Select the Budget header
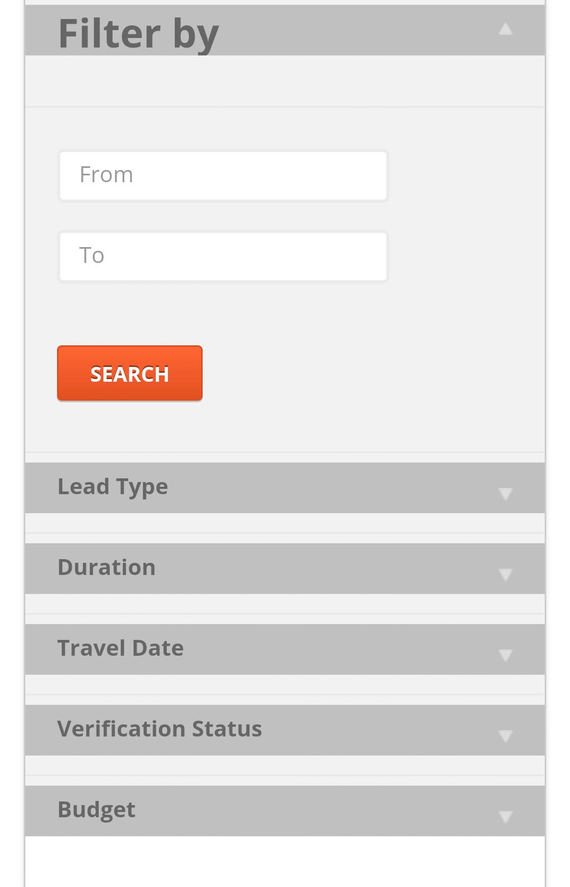Screen dimensions: 570x887 pyautogui.click(x=97, y=809)
